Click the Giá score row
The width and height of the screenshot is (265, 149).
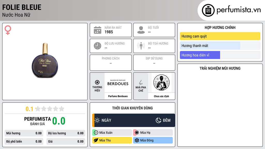pos(66,141)
